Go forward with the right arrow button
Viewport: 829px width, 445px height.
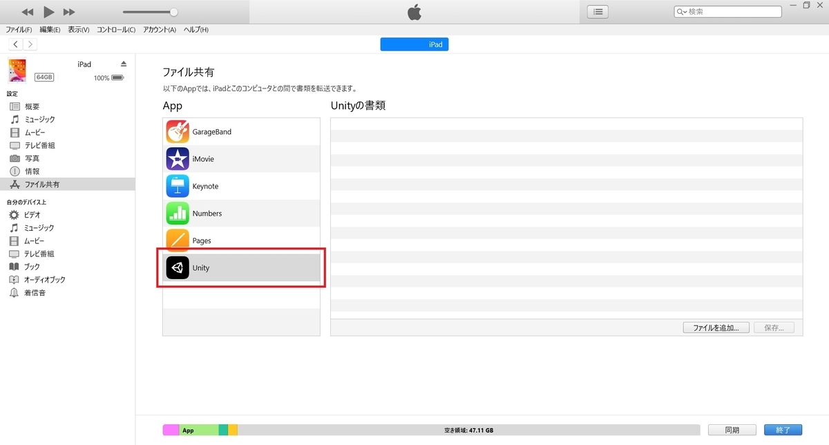pyautogui.click(x=30, y=44)
